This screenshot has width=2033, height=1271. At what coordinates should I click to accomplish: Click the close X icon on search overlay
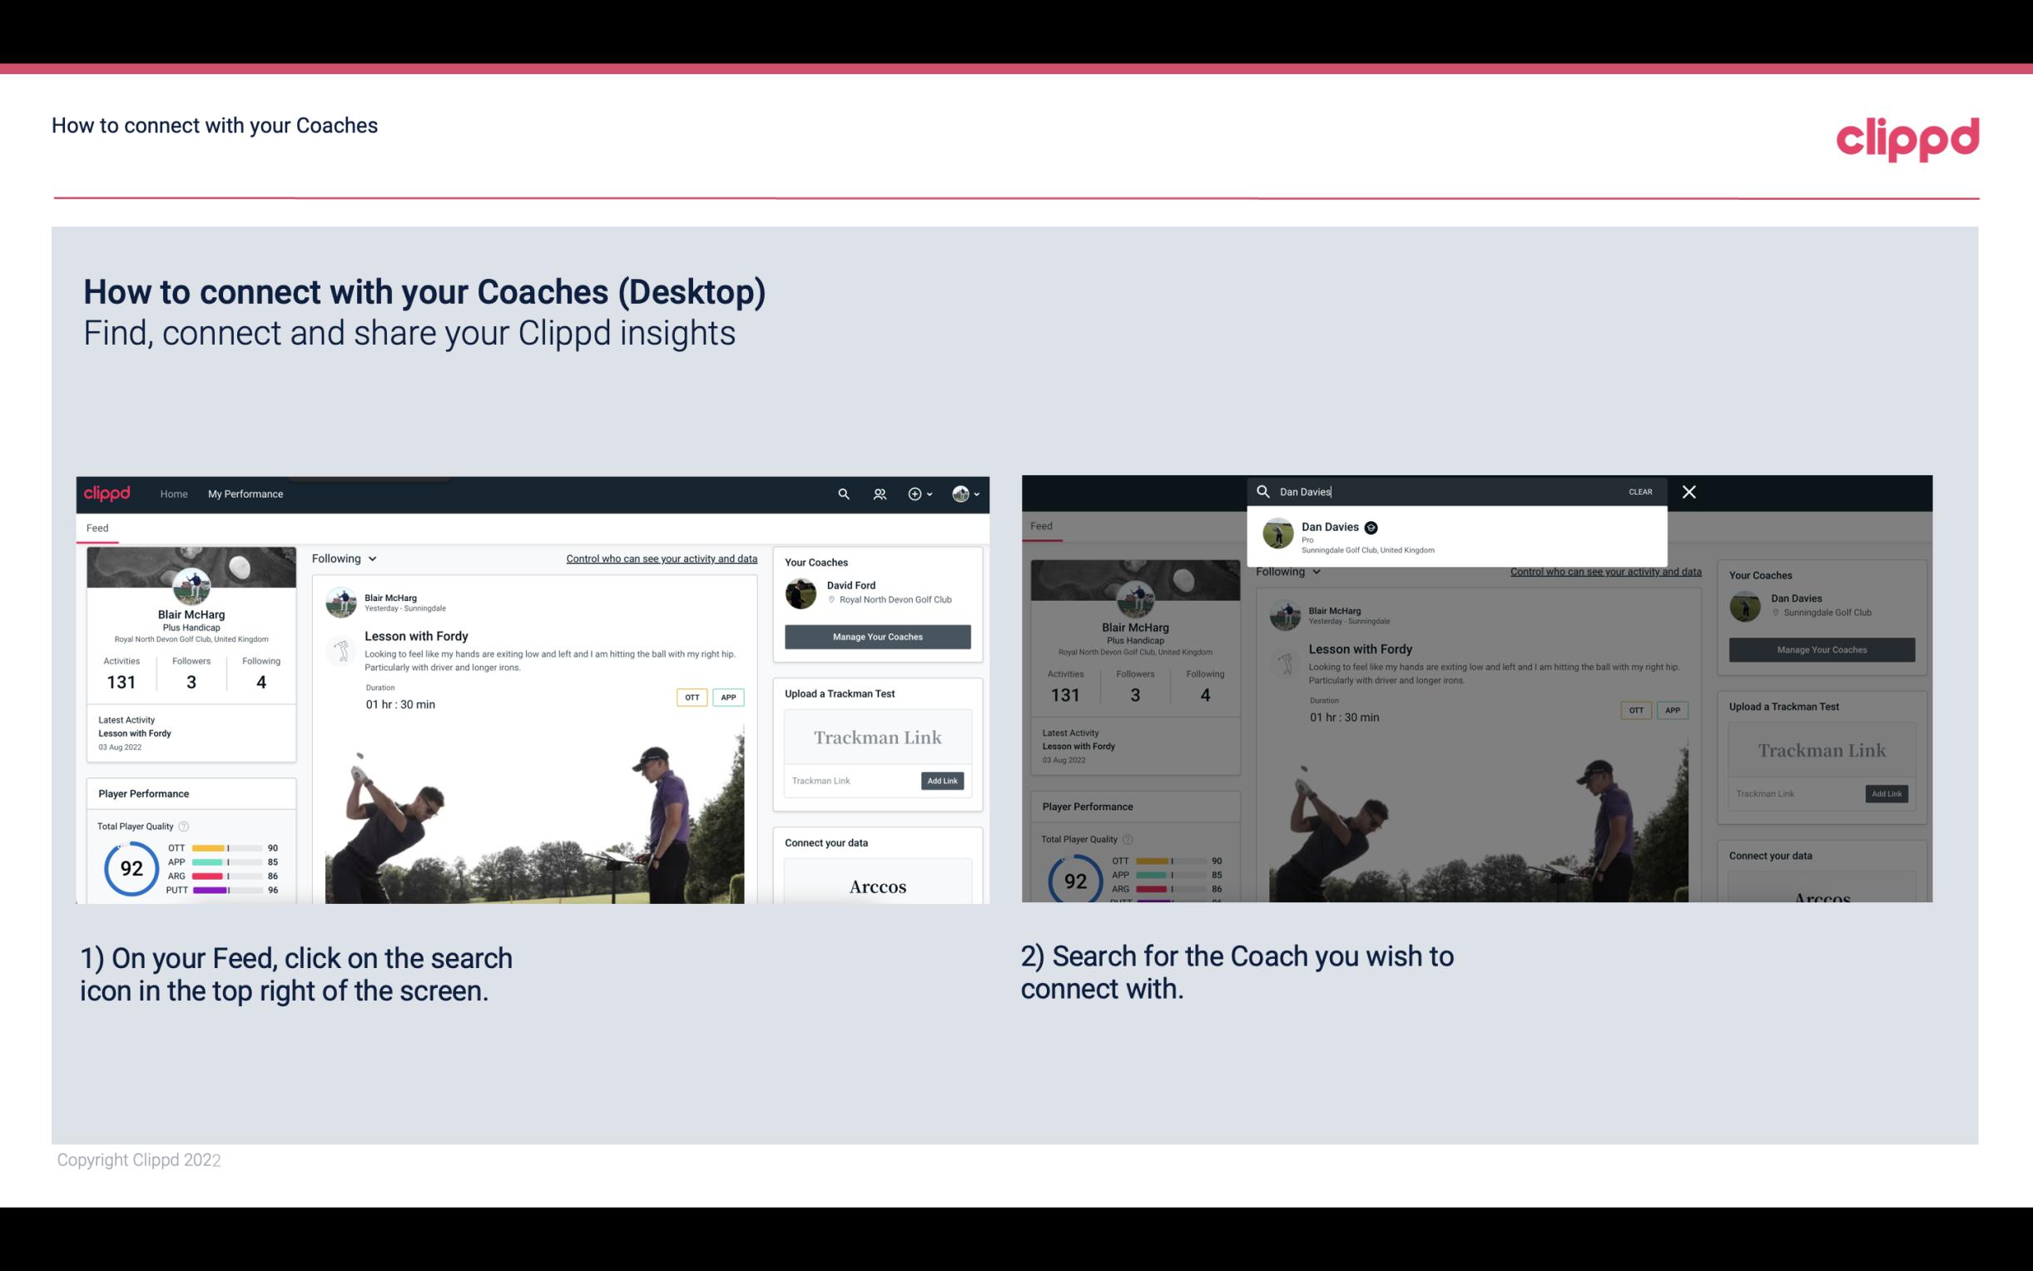tap(1689, 490)
